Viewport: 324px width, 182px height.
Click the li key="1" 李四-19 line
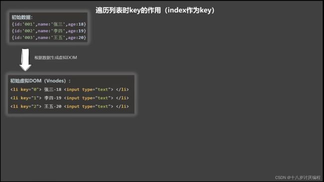tap(70, 98)
